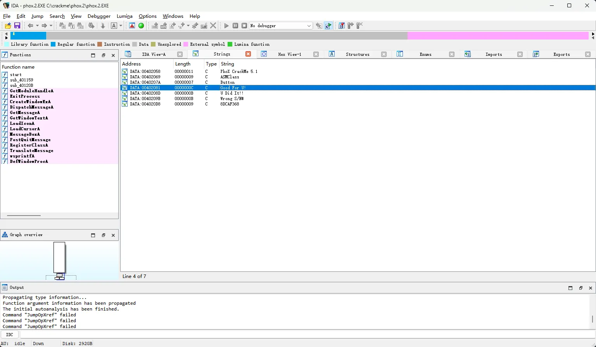Select wsprintfA in the Functions list
596x347 pixels.
[59, 156]
